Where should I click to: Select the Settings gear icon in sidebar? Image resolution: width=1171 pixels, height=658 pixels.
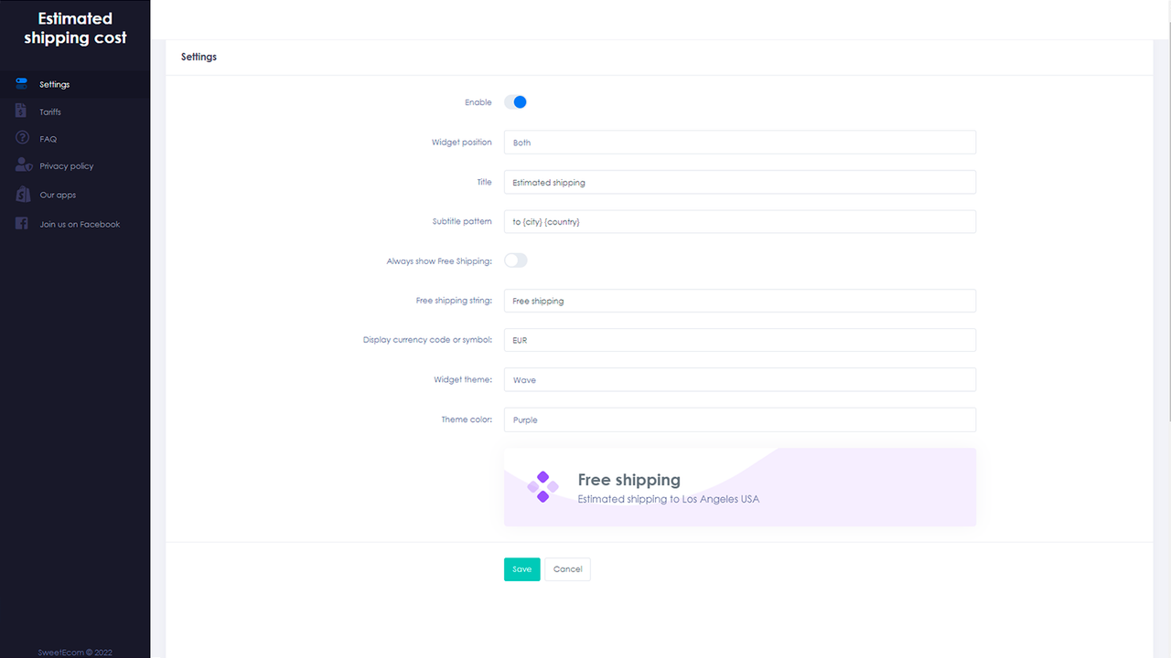click(x=20, y=83)
